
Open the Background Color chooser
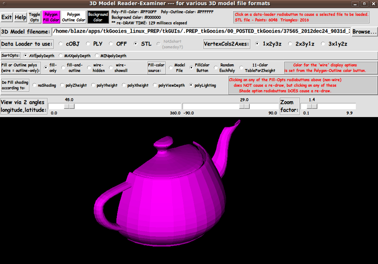[98, 17]
